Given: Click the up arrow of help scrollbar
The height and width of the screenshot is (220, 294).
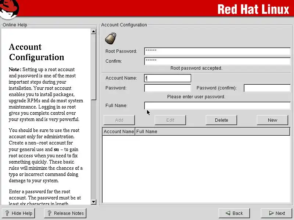Looking at the screenshot, I should [94, 32].
